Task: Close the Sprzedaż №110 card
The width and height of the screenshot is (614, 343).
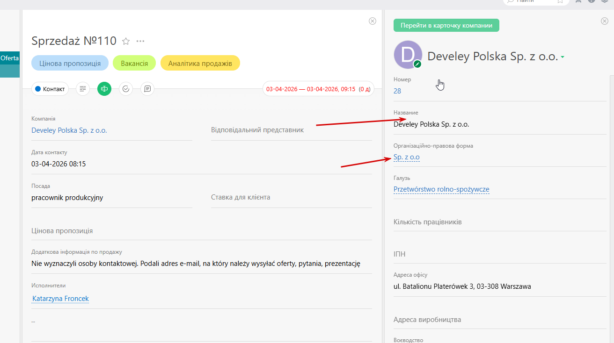Action: (373, 21)
